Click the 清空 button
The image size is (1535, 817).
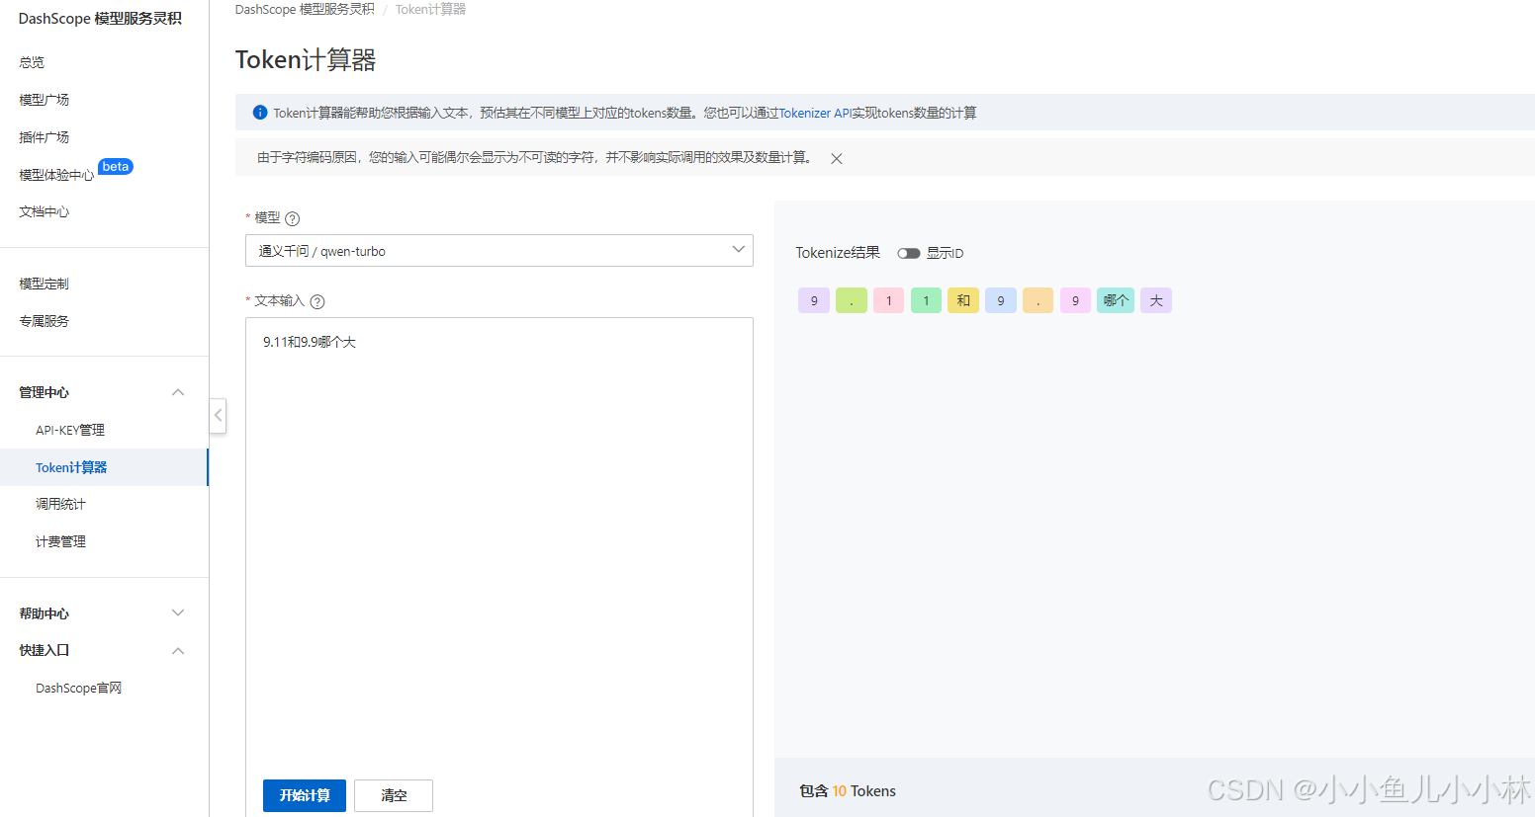[394, 795]
